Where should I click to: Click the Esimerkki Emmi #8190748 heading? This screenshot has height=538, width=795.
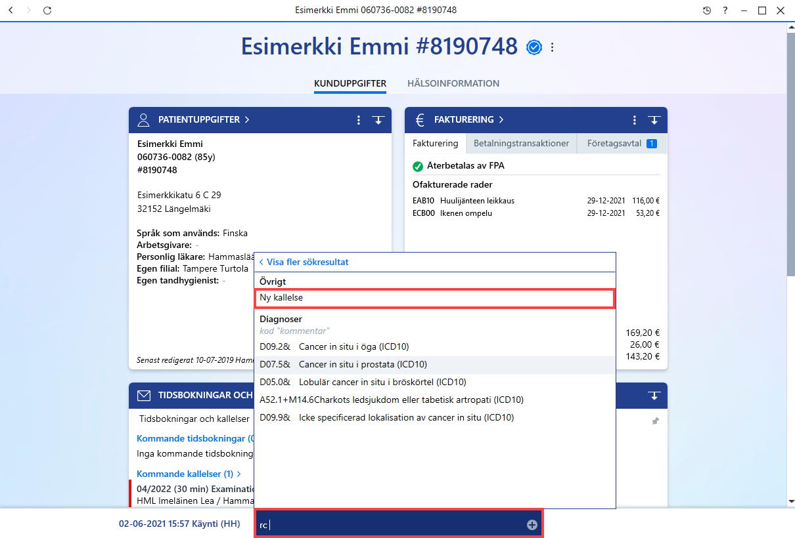click(380, 47)
